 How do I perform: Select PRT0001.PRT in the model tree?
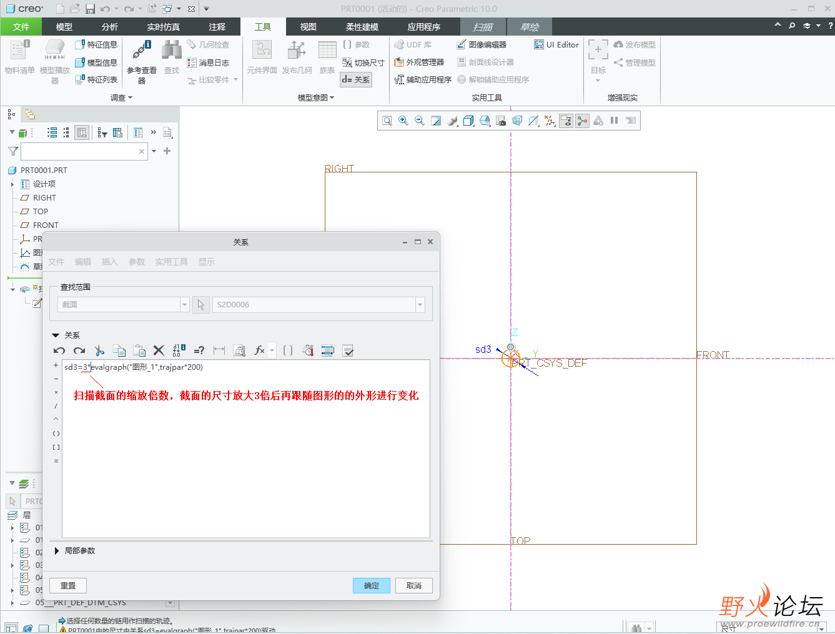pyautogui.click(x=38, y=171)
